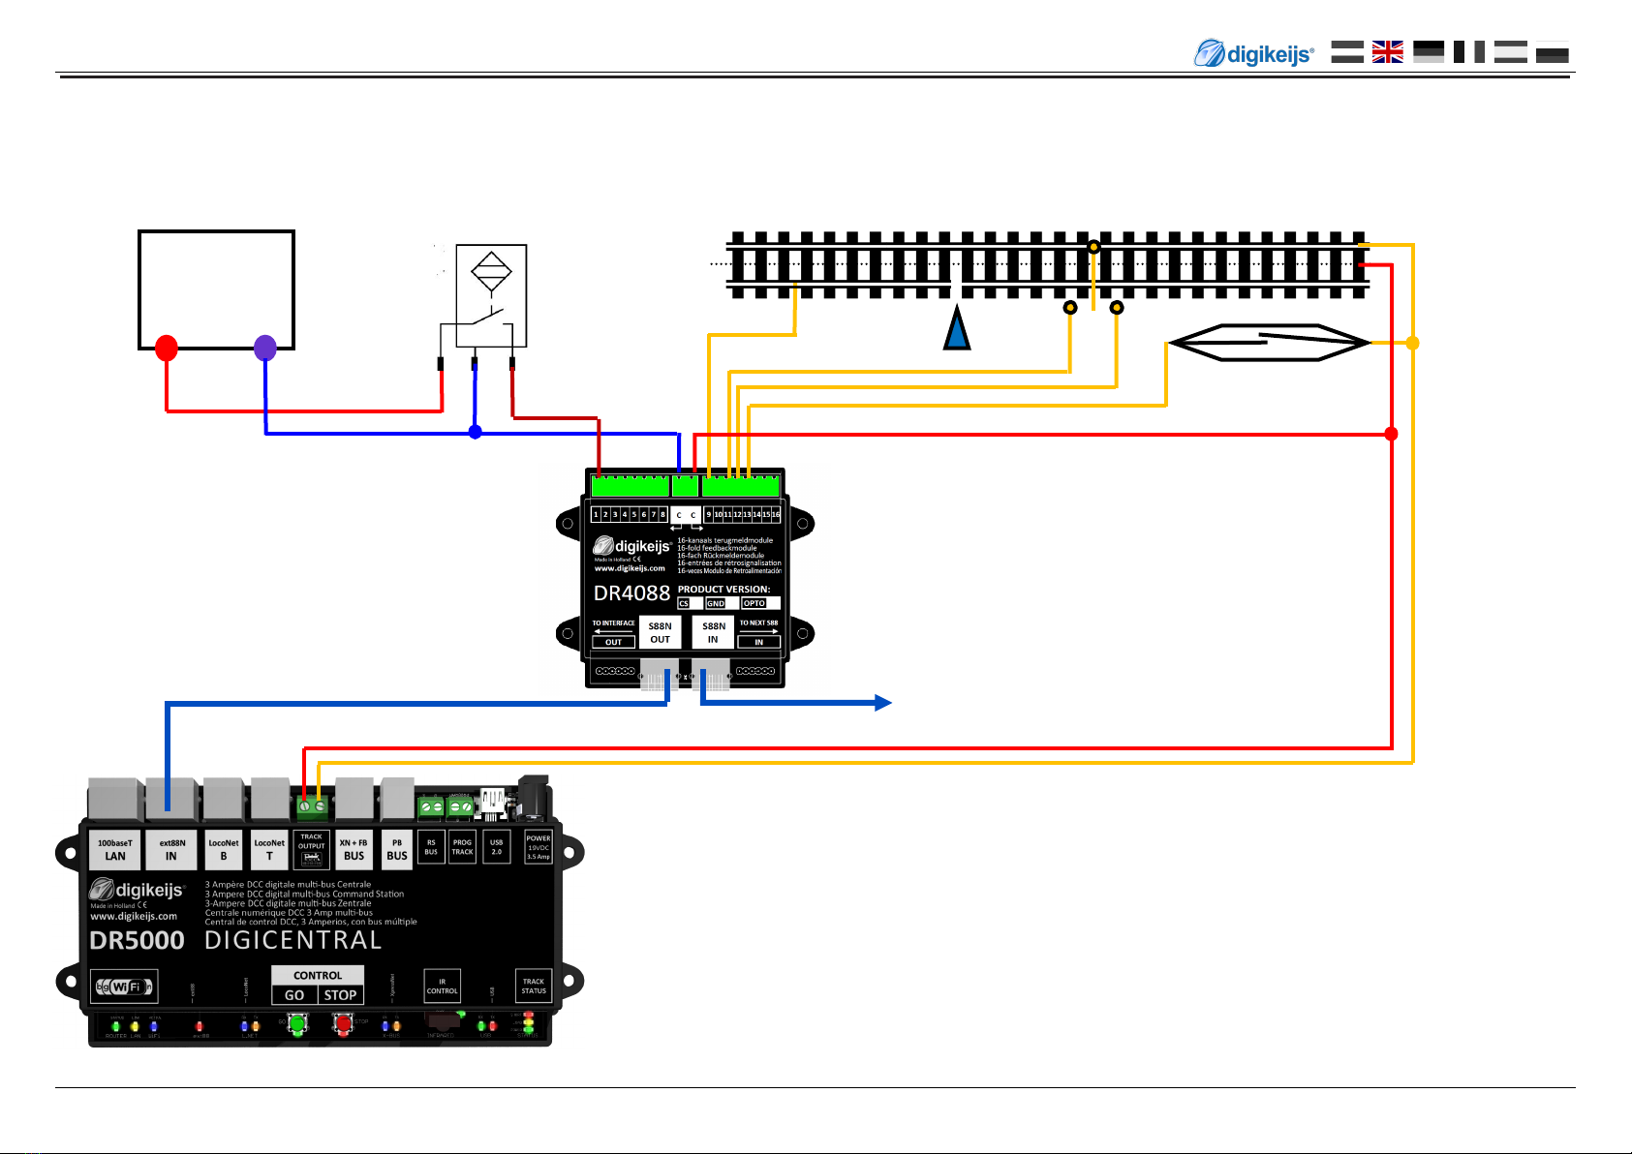Viewport: 1632px width, 1154px height.
Task: Click the turnout symbol beside the track
Action: click(1269, 343)
